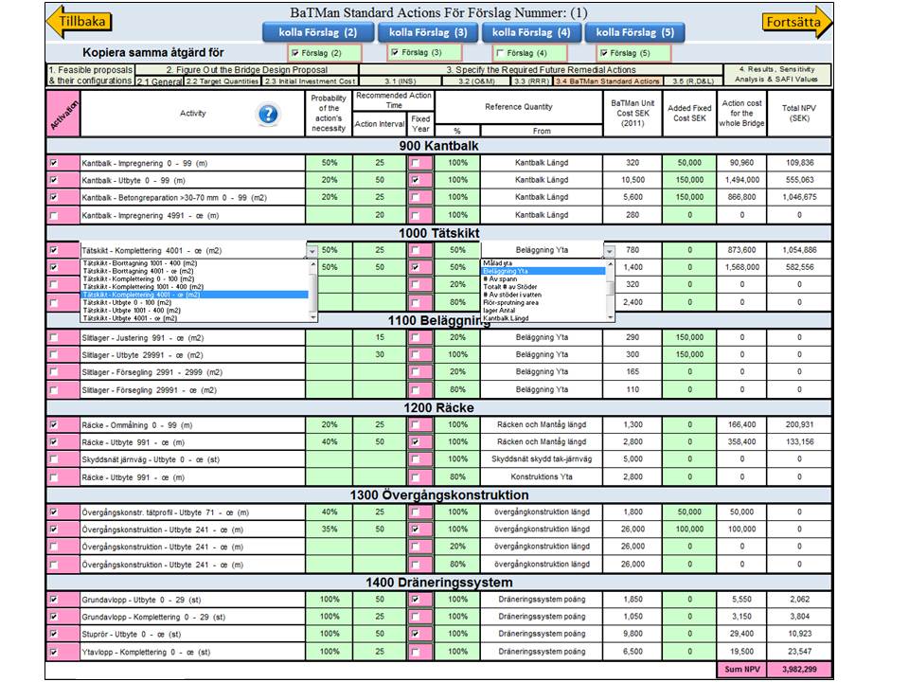Click activity list scrollbar down arrow
Image resolution: width=909 pixels, height=682 pixels.
313,317
